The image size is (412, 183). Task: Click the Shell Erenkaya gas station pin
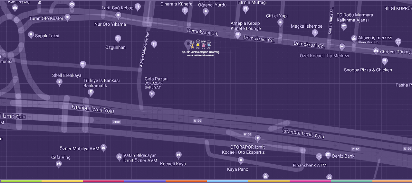coord(59,82)
